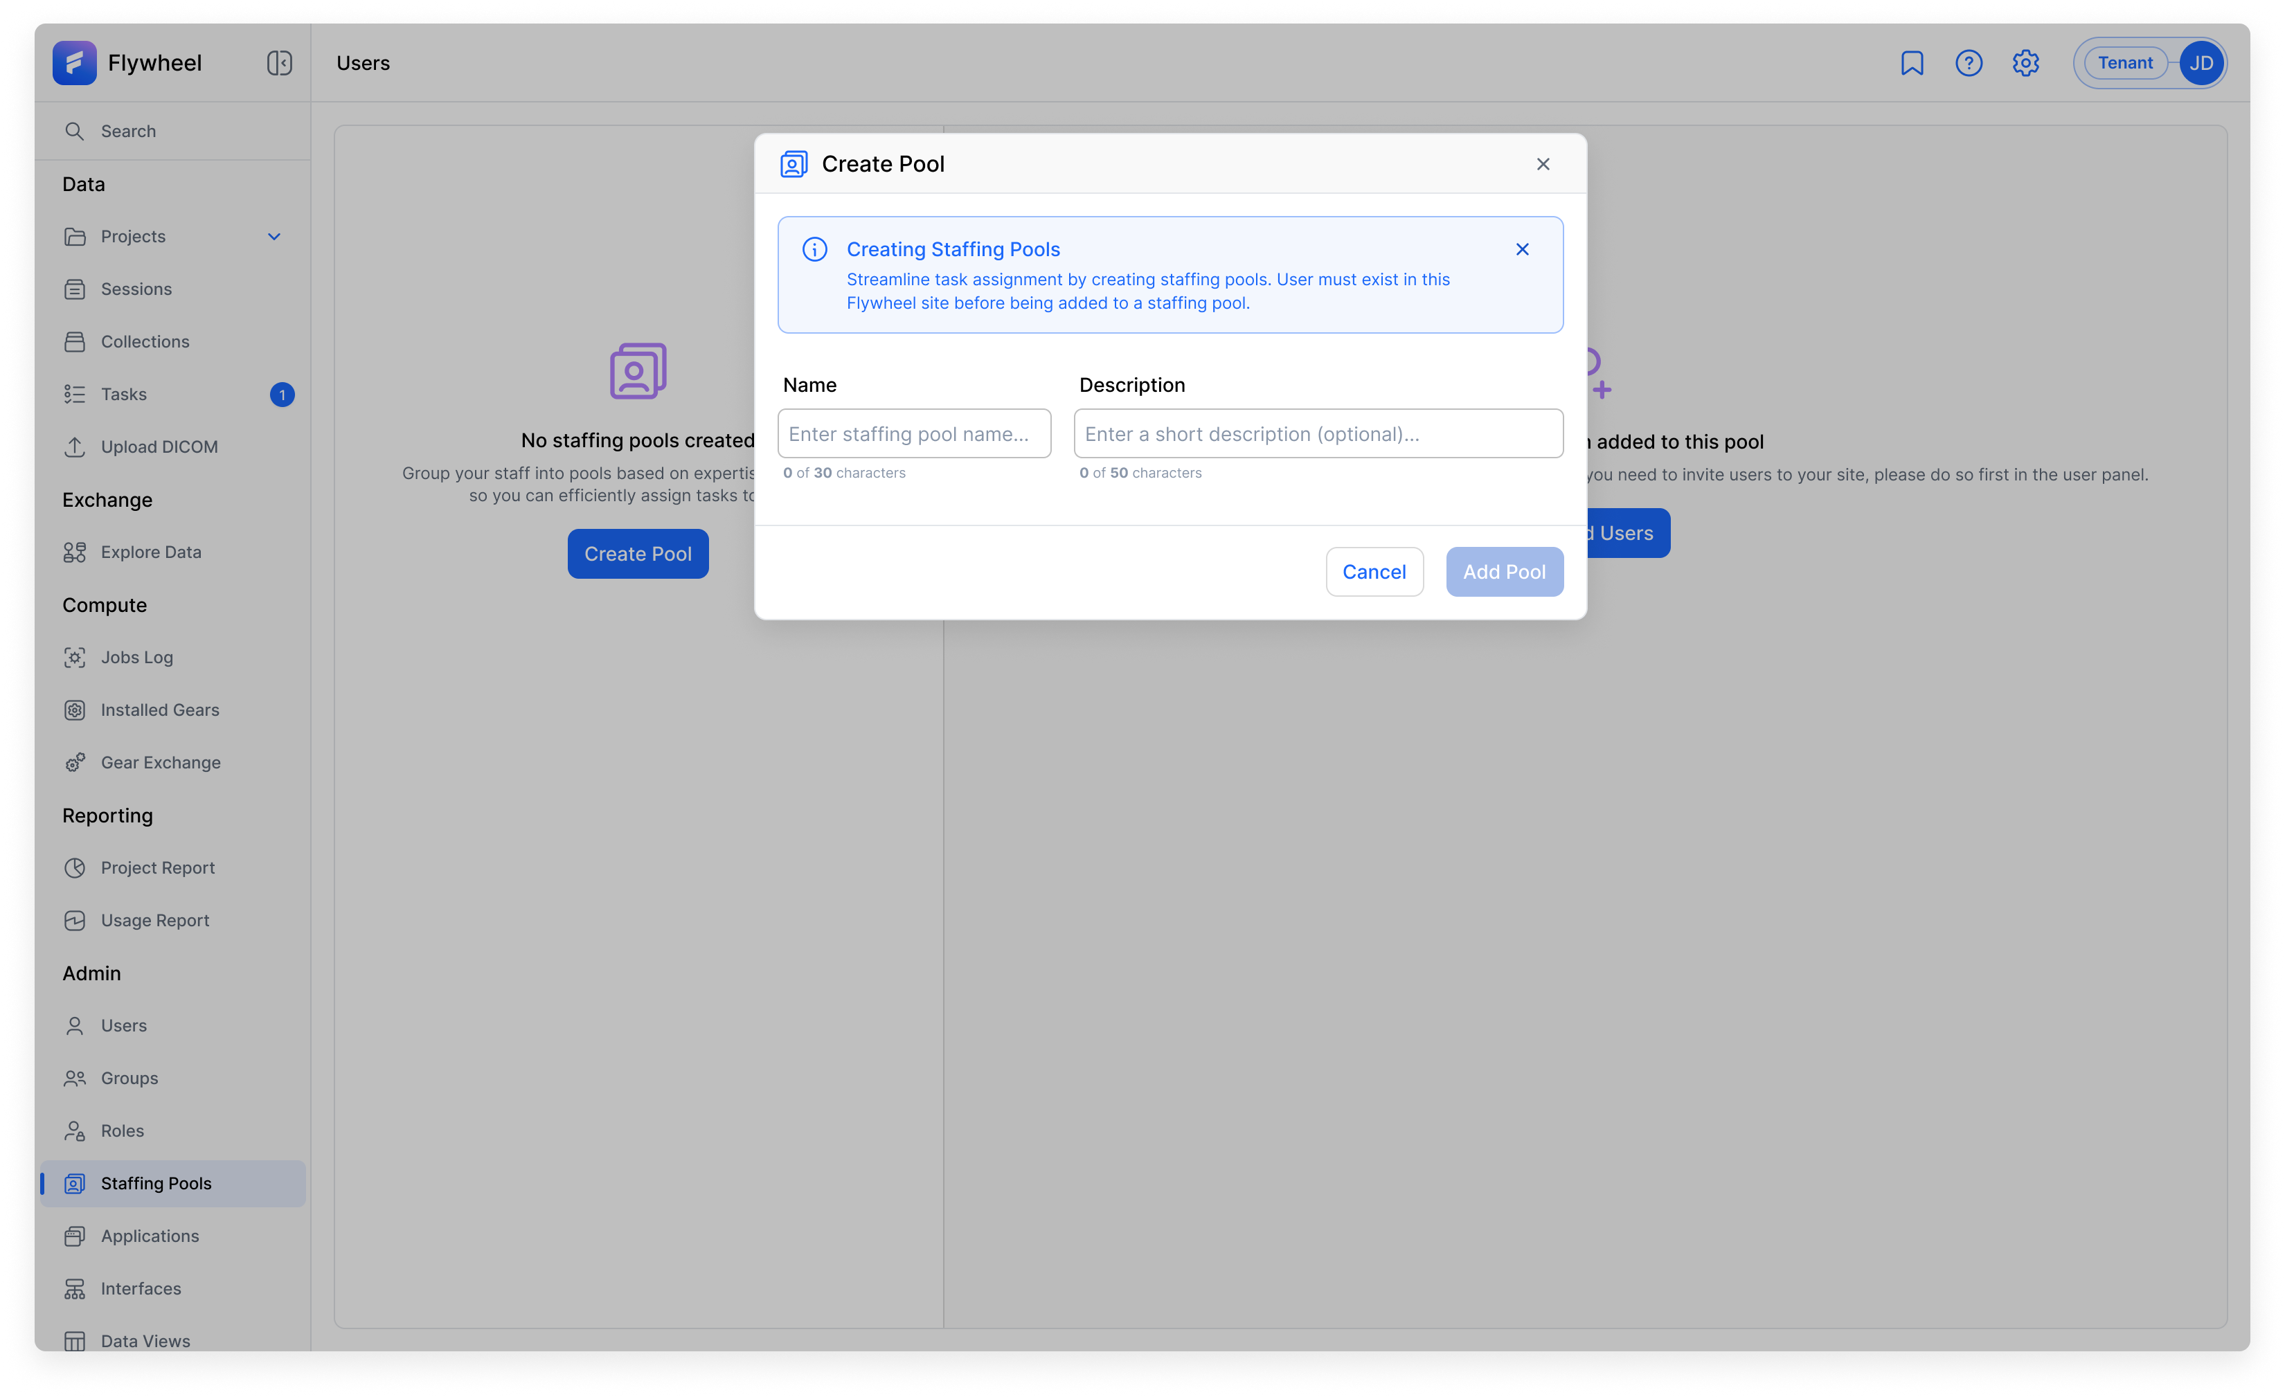The height and width of the screenshot is (1397, 2285).
Task: Collapse the sidebar with the panel toggle
Action: pos(278,62)
